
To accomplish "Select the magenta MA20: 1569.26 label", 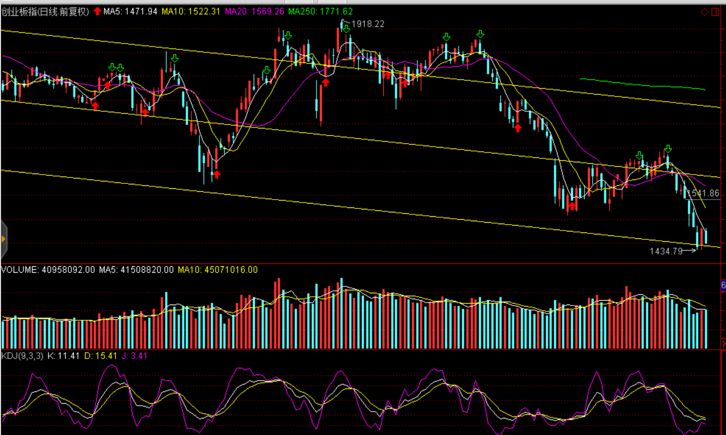I will (x=254, y=11).
